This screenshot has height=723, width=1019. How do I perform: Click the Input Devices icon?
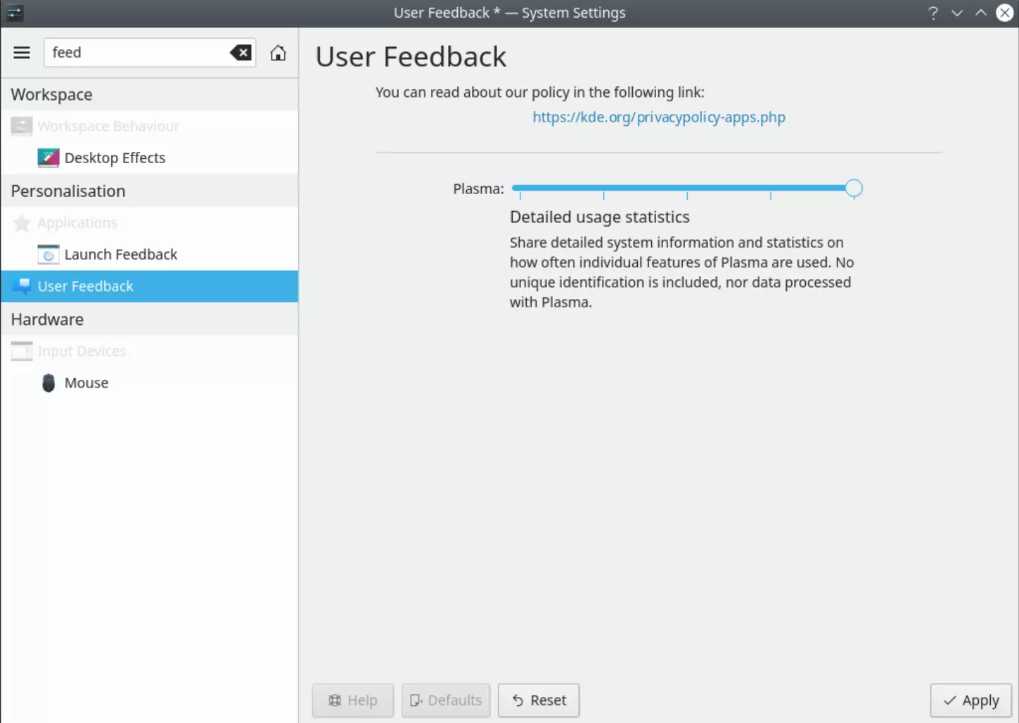pyautogui.click(x=22, y=351)
